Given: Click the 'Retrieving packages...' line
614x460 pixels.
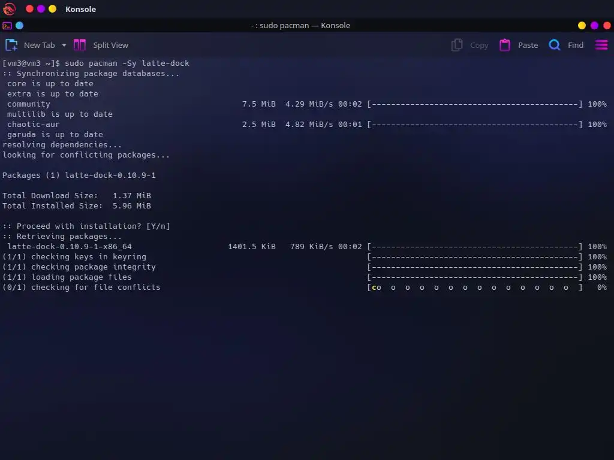Looking at the screenshot, I should pyautogui.click(x=62, y=236).
